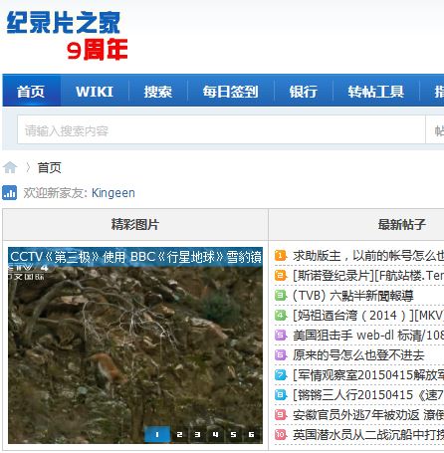
Task: Open post (TVB) 六點半新聞報導
Action: click(353, 296)
